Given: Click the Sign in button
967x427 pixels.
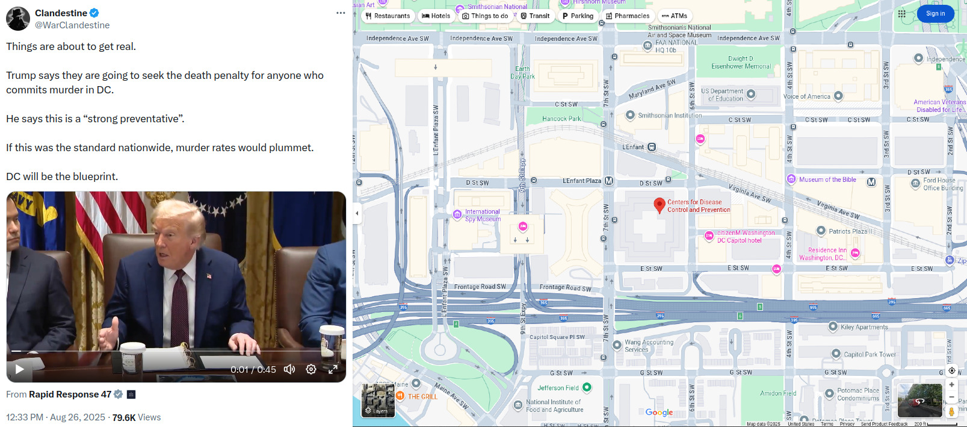Looking at the screenshot, I should click(x=935, y=13).
